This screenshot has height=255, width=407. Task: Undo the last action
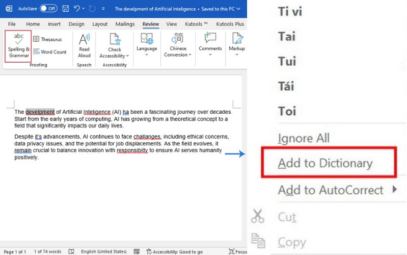click(x=77, y=9)
